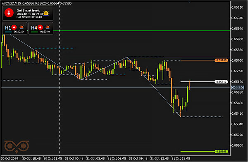Click the 31 Oct 00:45 time label
248x162 pixels.
click(74, 158)
